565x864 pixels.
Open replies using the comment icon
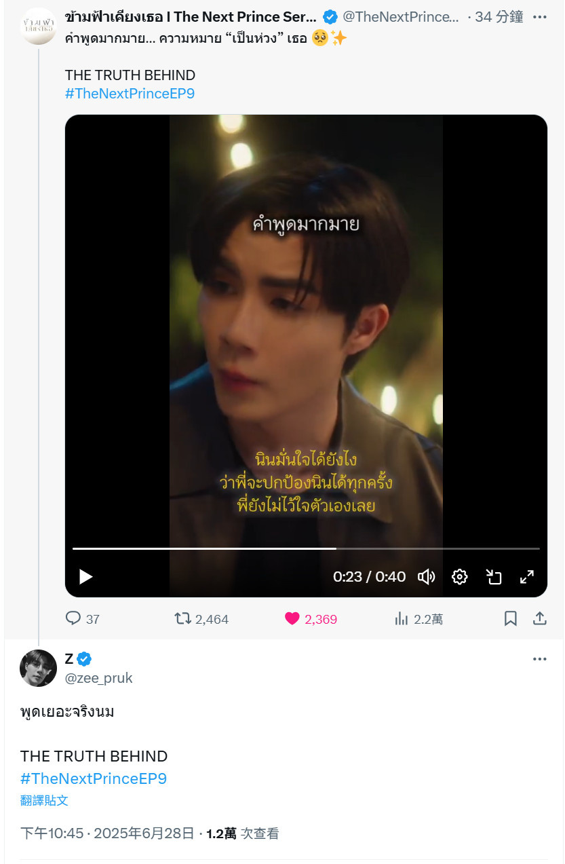pos(73,618)
